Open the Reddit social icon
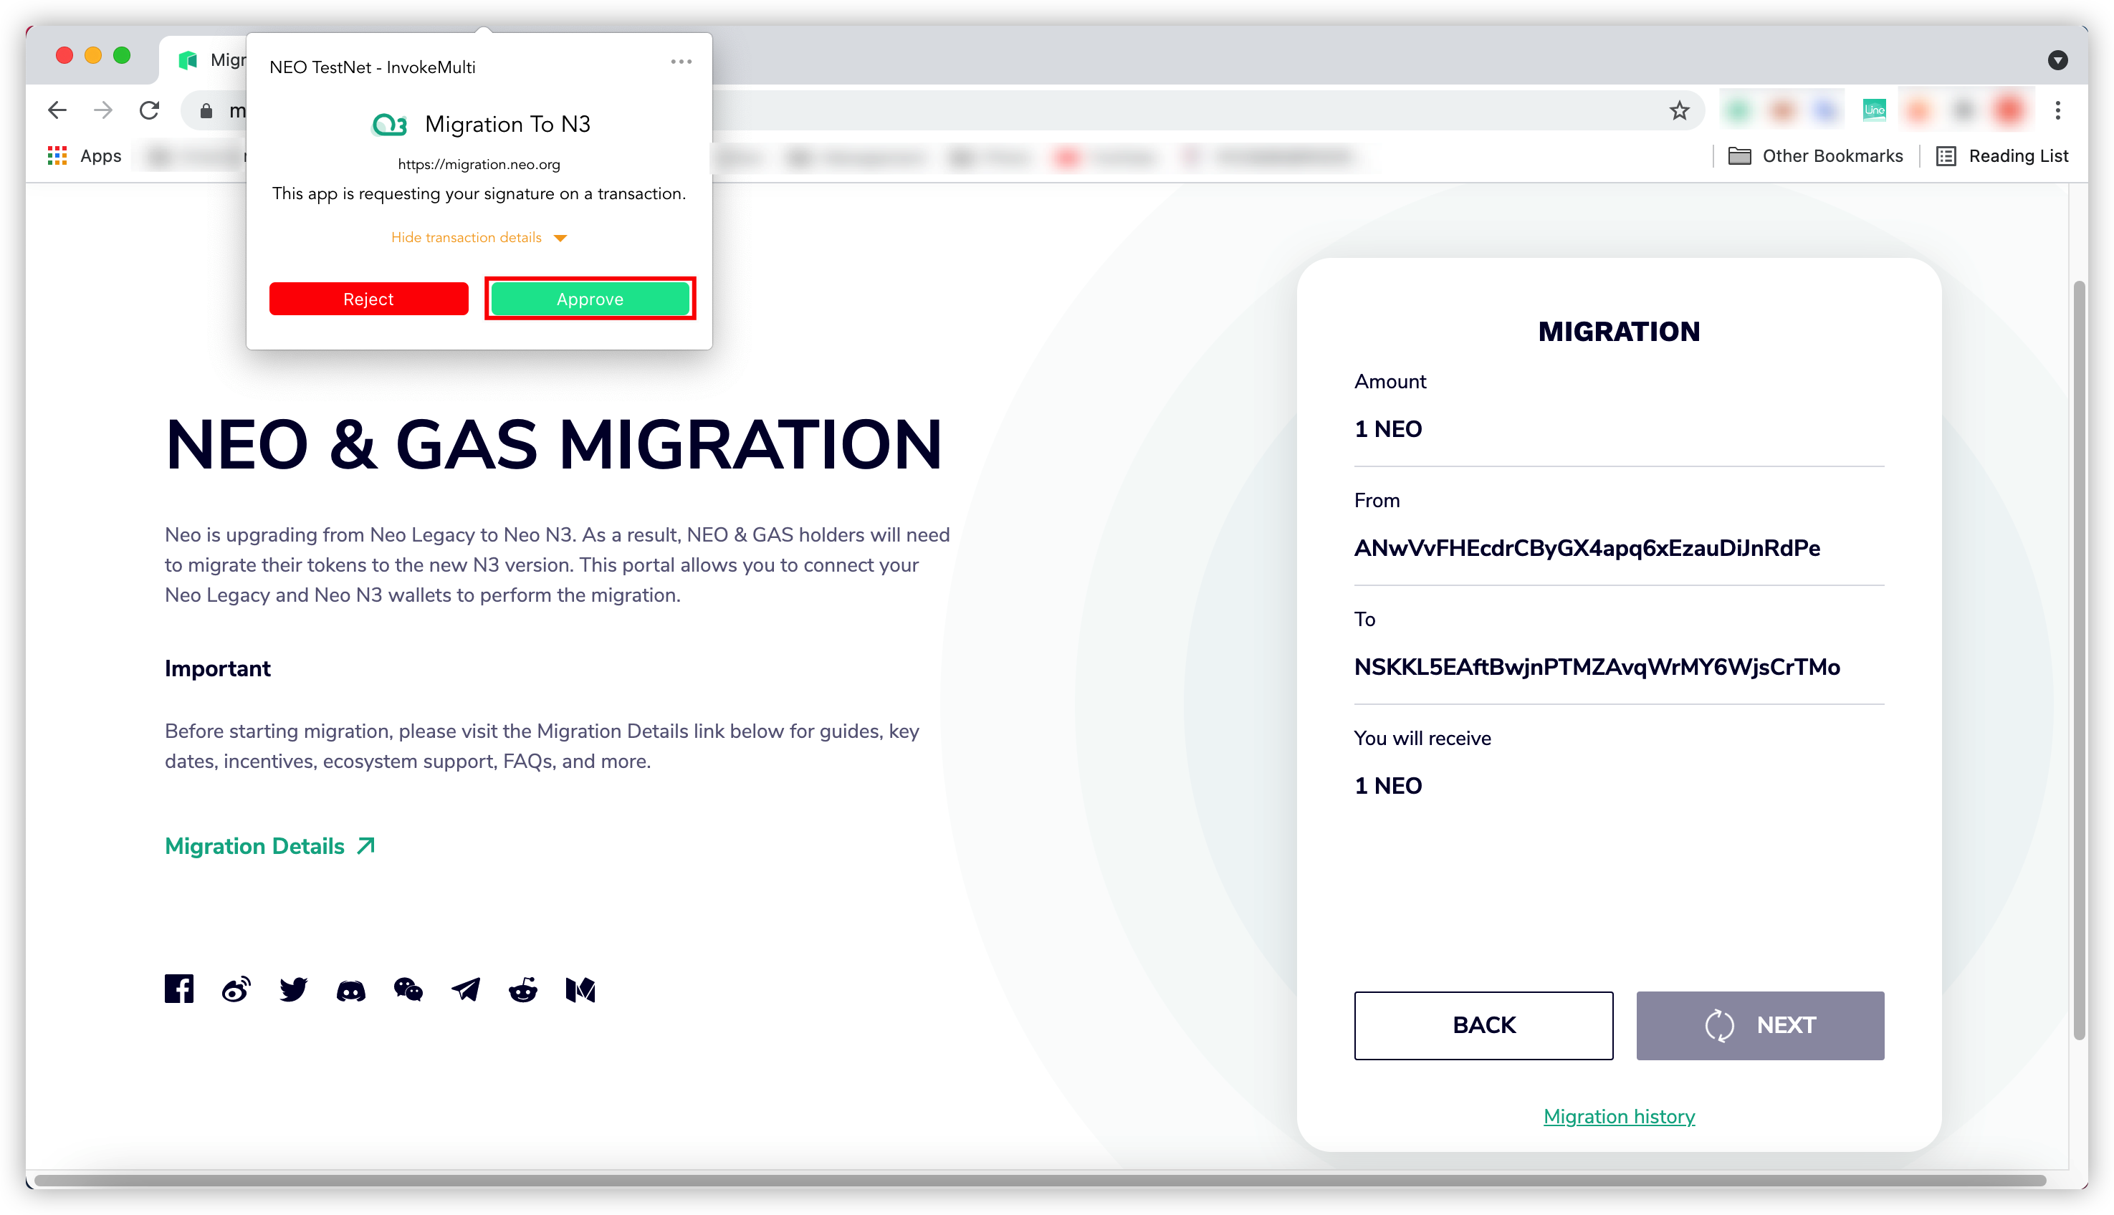 (x=523, y=989)
